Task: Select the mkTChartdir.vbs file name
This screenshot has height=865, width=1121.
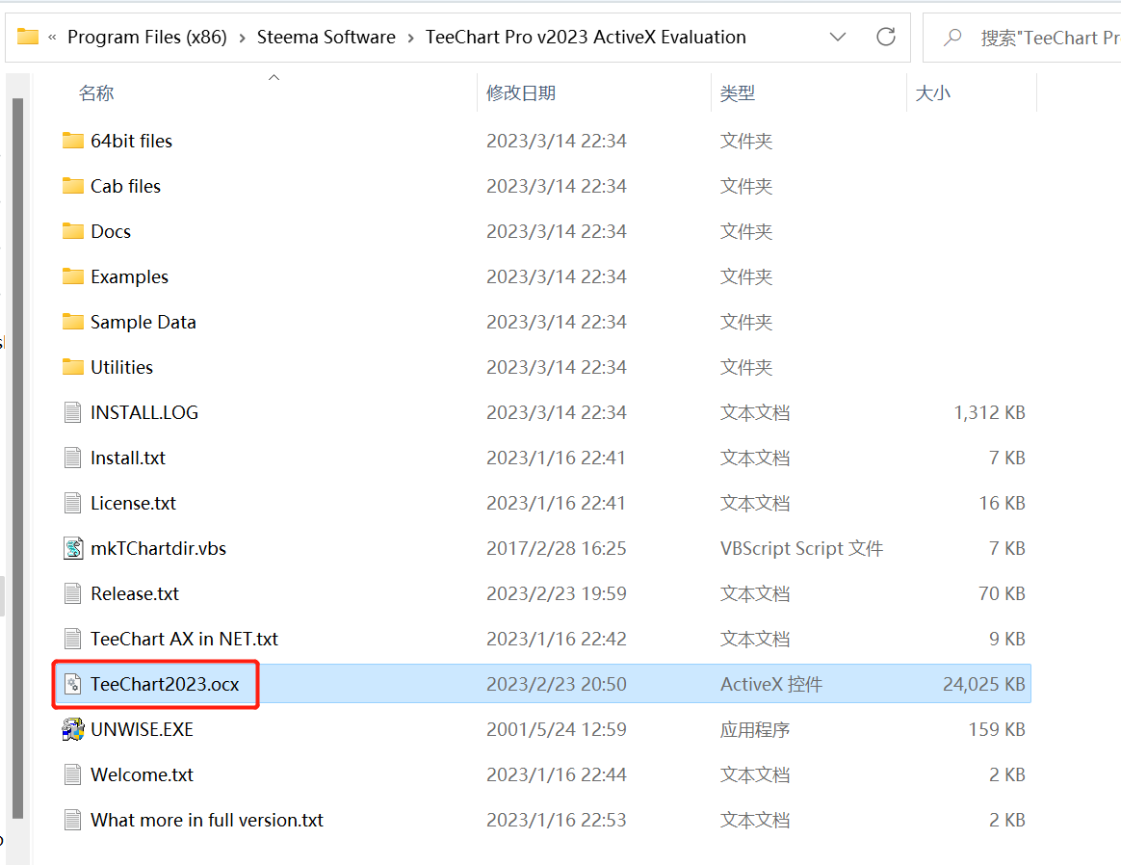Action: click(x=159, y=548)
